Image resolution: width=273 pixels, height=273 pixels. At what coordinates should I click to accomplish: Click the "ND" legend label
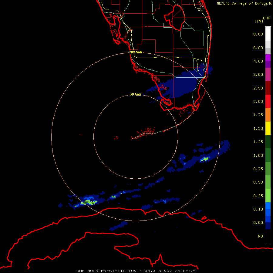point(261,236)
